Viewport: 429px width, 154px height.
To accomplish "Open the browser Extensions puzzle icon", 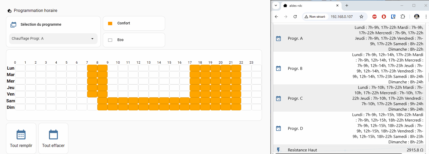I will coord(403,17).
